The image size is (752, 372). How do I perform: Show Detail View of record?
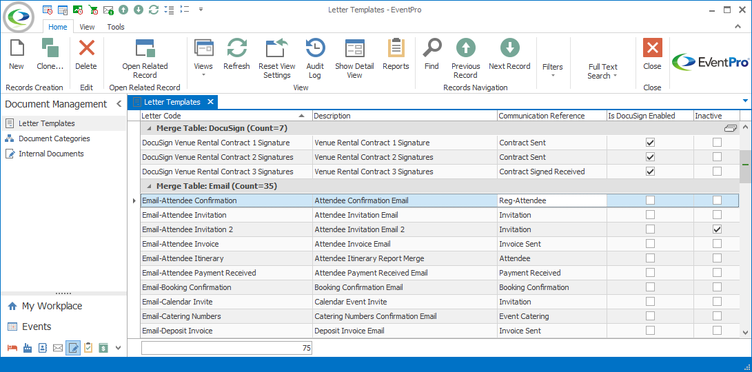tap(354, 59)
